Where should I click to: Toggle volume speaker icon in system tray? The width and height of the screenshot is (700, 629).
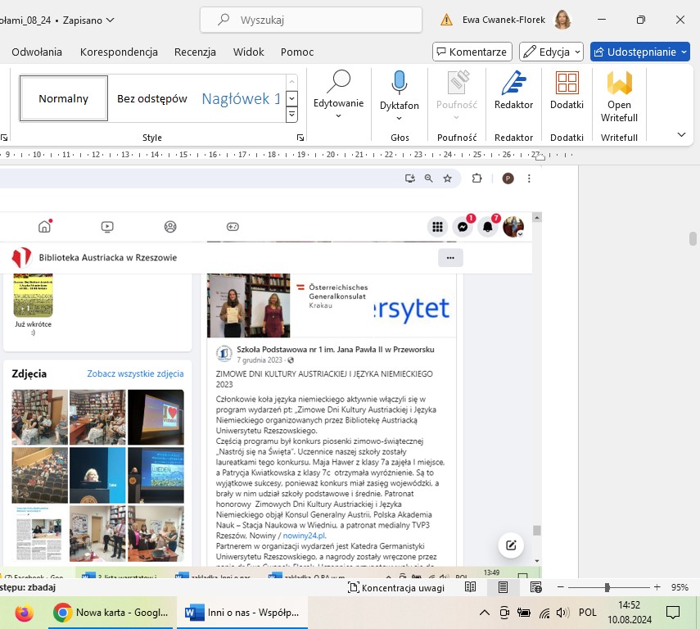[562, 613]
